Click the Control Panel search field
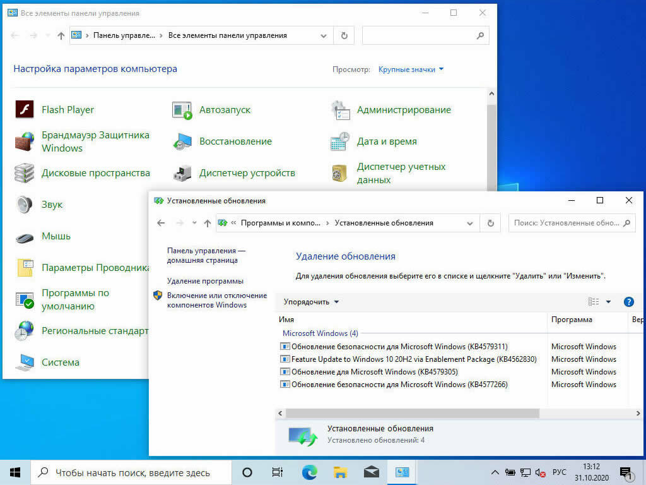The height and width of the screenshot is (485, 646). click(x=426, y=35)
